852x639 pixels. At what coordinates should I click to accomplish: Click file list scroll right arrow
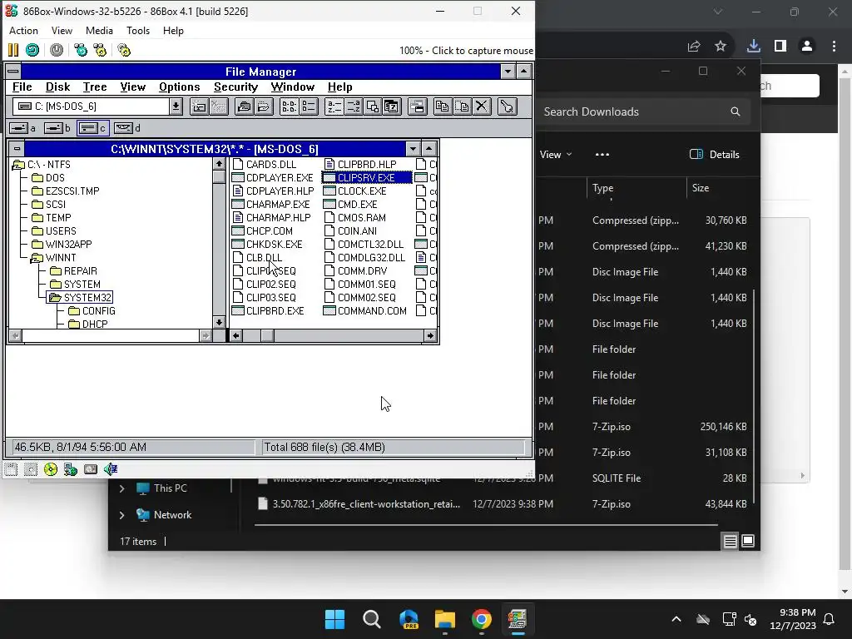[430, 336]
